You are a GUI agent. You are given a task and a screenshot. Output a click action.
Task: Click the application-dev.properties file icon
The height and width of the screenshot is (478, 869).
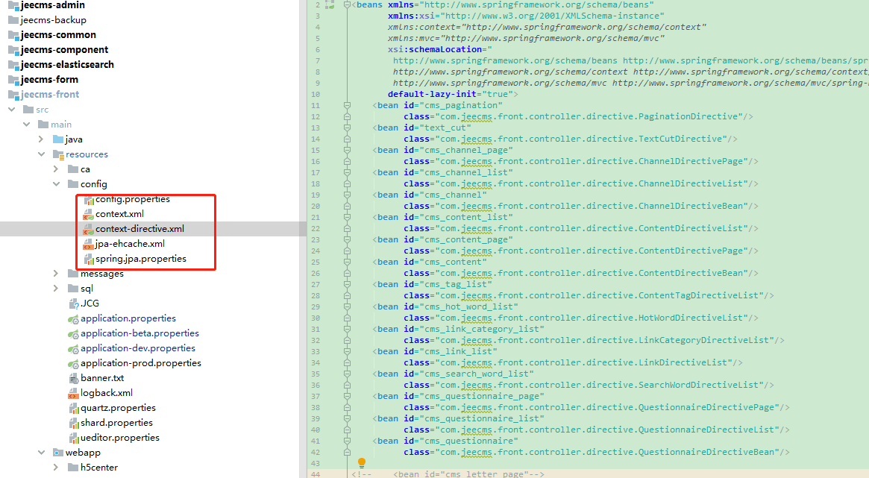tap(73, 348)
